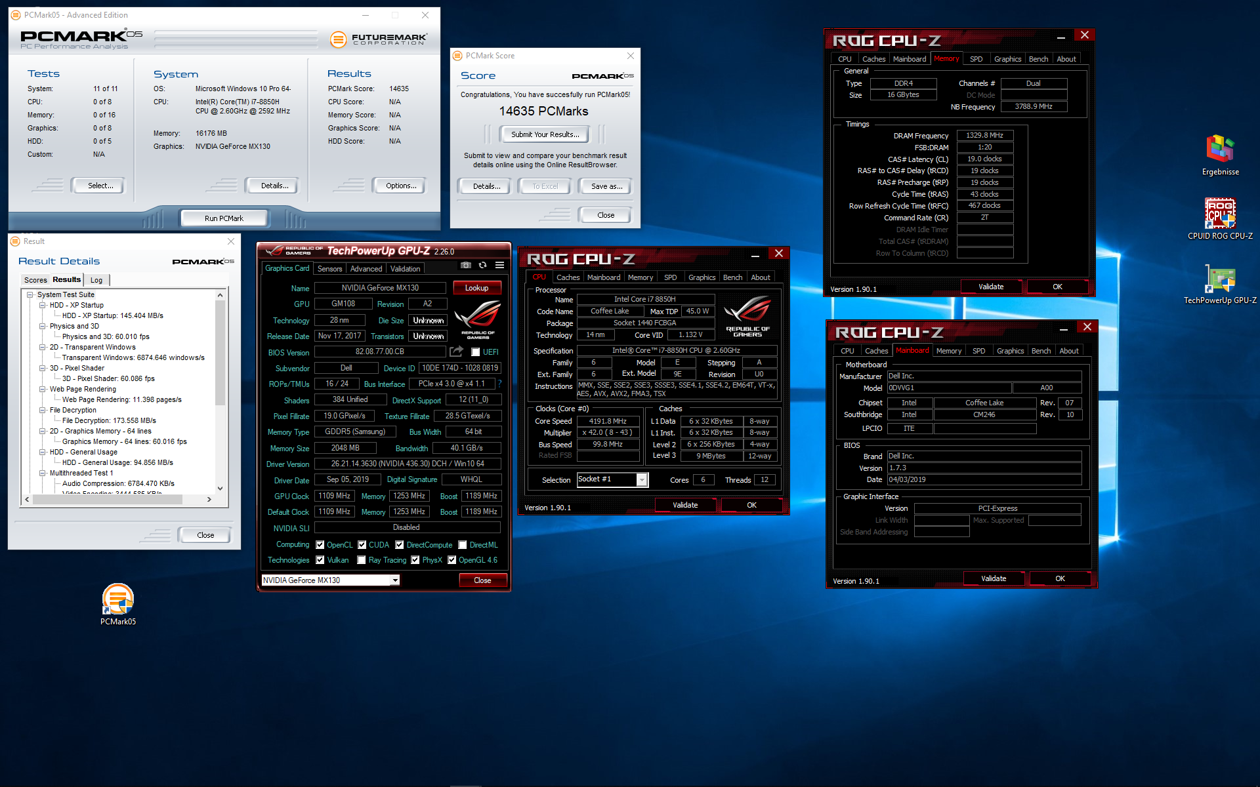
Task: Collapse the 3D - Pixel Shader node
Action: tap(43, 368)
